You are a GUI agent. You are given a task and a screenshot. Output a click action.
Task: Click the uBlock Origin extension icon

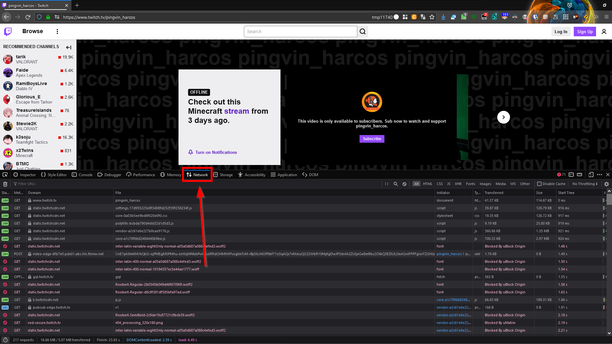[x=474, y=17]
